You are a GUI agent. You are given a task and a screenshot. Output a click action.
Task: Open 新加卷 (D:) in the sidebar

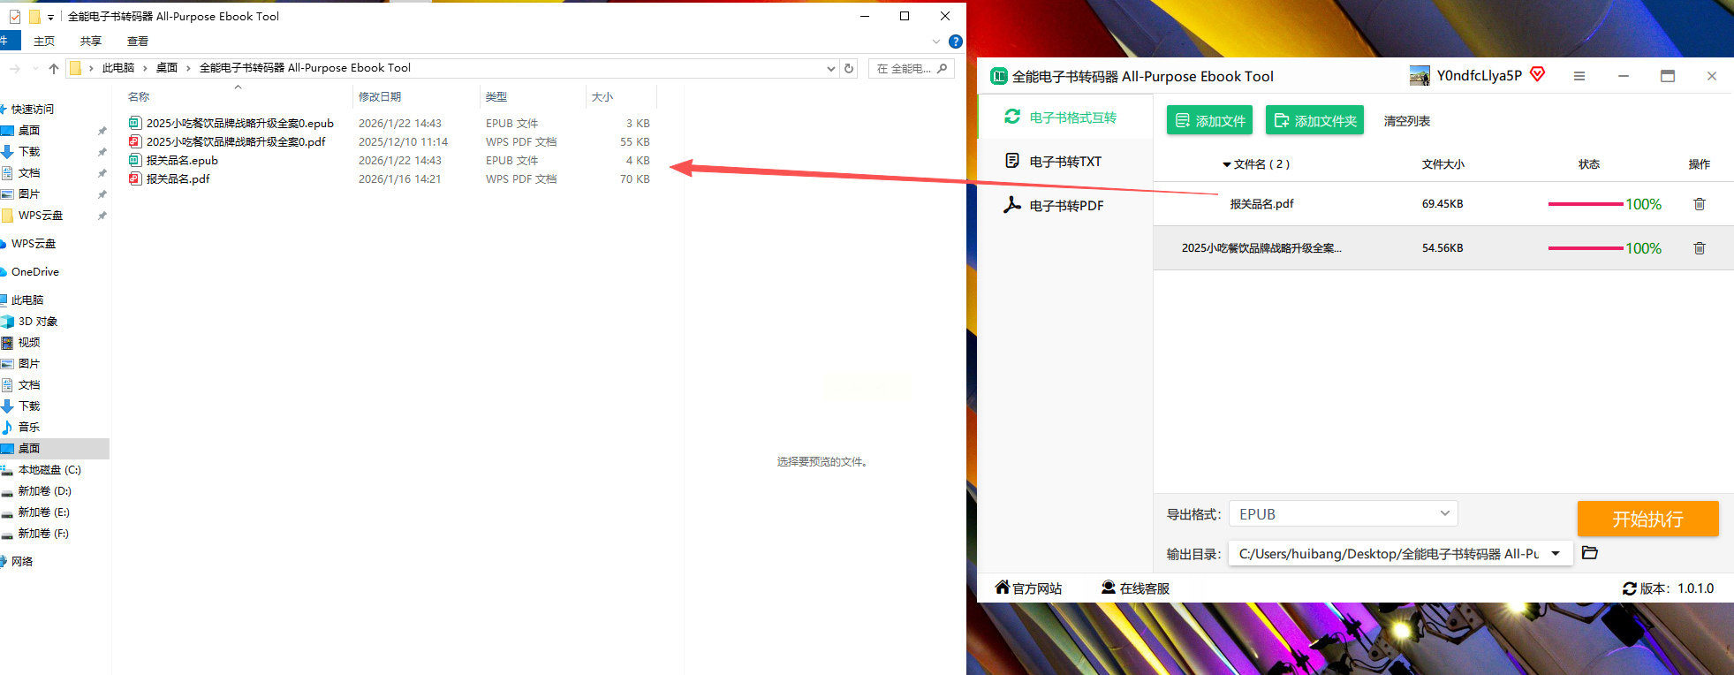coord(44,491)
